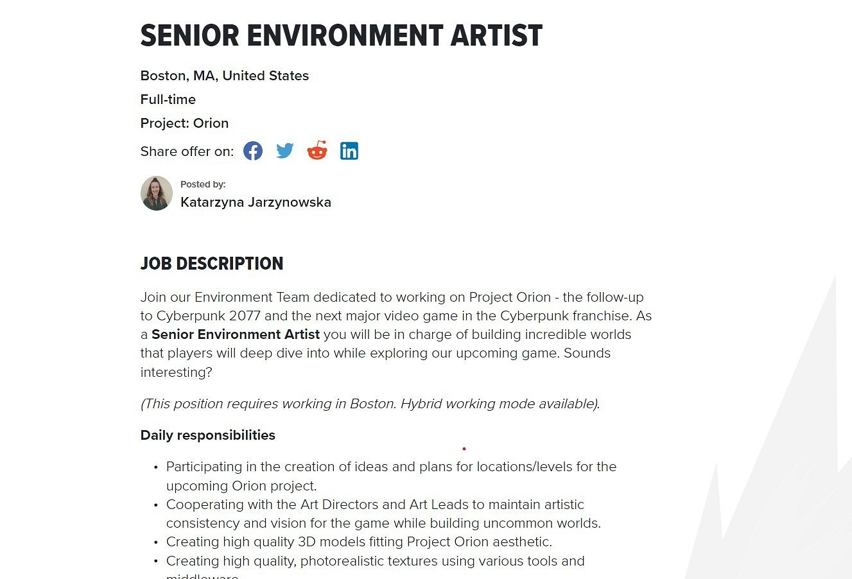The height and width of the screenshot is (579, 852).
Task: Click the Boston, MA, United States location
Action: point(224,76)
